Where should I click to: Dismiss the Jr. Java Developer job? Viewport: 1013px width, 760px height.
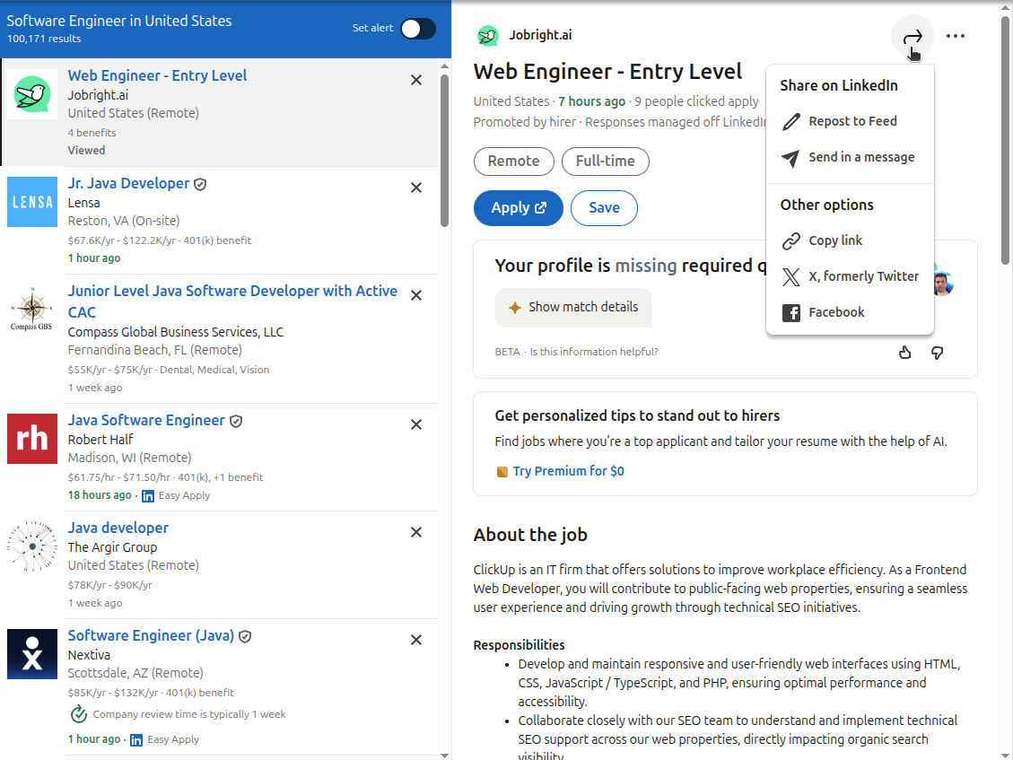[416, 188]
